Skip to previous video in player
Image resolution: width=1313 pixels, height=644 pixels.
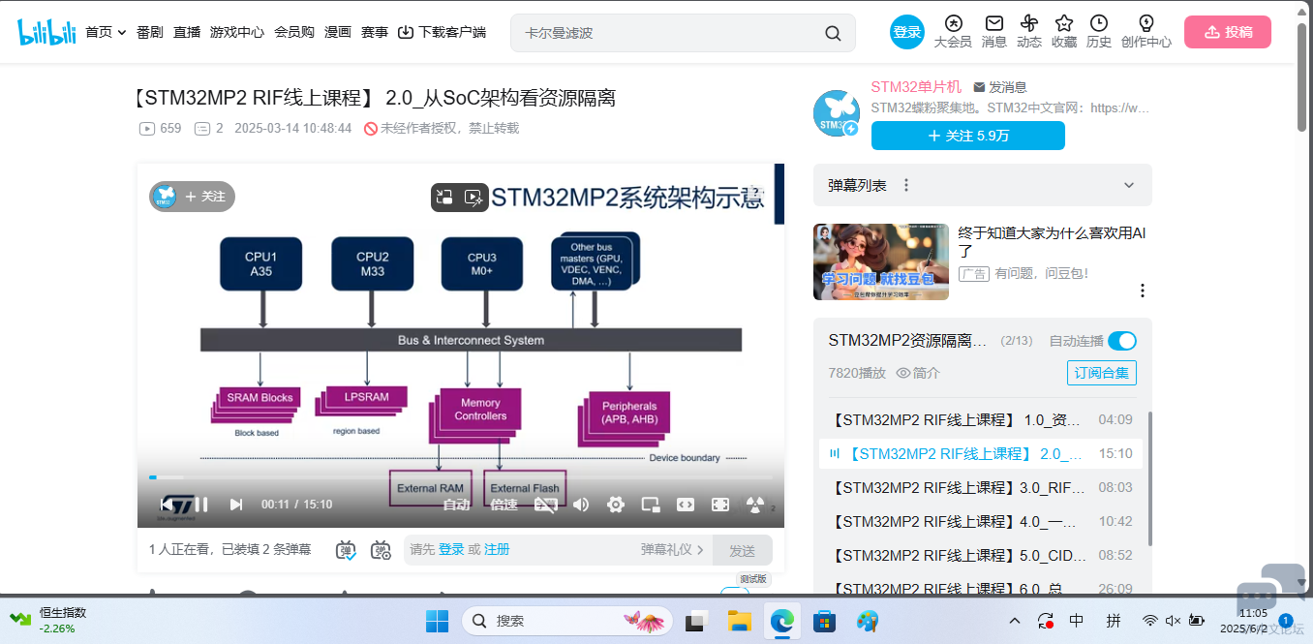(168, 505)
